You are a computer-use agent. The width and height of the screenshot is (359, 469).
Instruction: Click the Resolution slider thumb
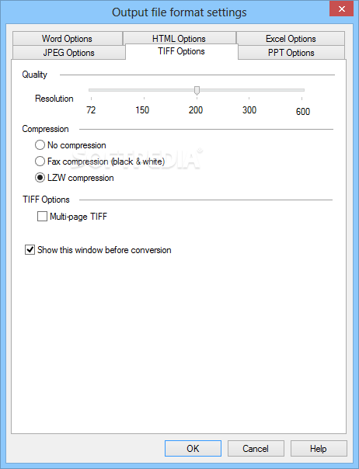(x=197, y=90)
